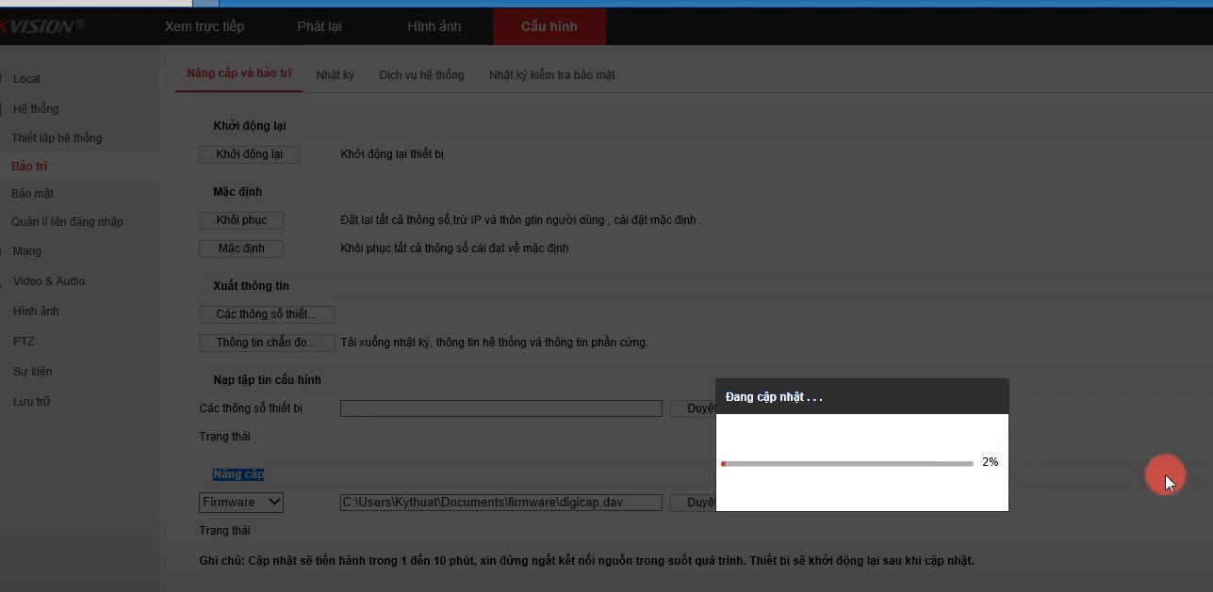The width and height of the screenshot is (1213, 592).
Task: Select Bảo mật in the left sidebar
Action: pyautogui.click(x=33, y=194)
